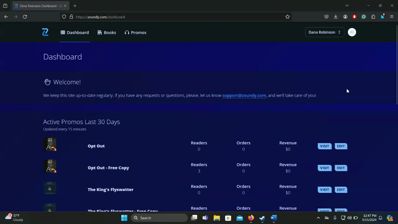The width and height of the screenshot is (398, 224).
Task: Click the cloud sync icon in the system tray
Action: (x=326, y=218)
